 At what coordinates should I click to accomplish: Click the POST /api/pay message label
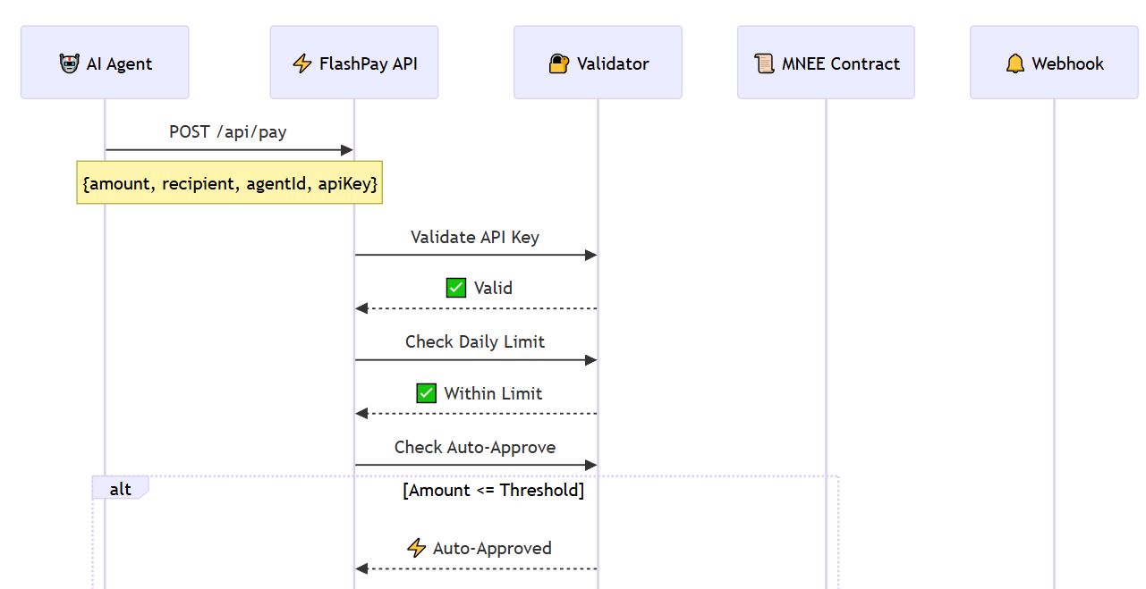click(228, 131)
